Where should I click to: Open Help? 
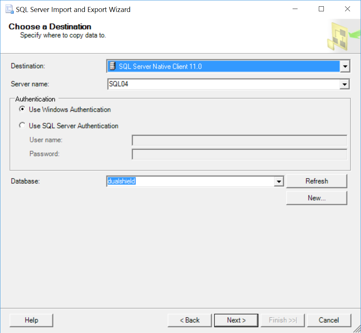tap(31, 320)
